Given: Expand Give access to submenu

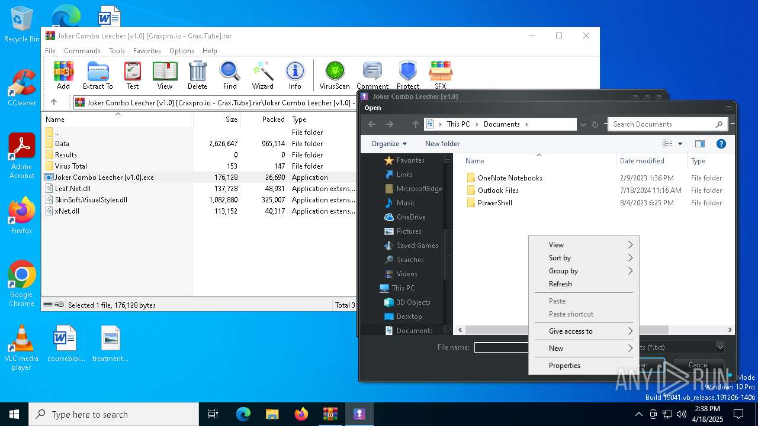Looking at the screenshot, I should 583,331.
